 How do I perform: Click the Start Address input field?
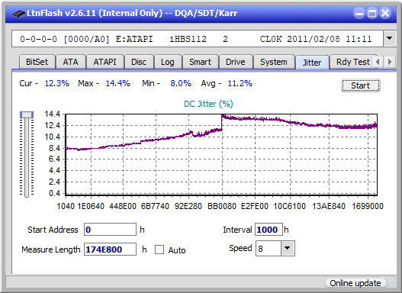coord(111,229)
